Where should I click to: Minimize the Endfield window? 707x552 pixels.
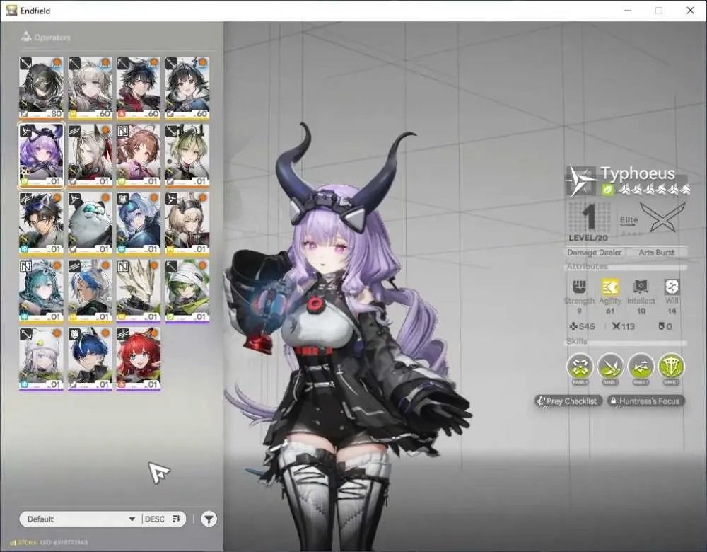627,11
